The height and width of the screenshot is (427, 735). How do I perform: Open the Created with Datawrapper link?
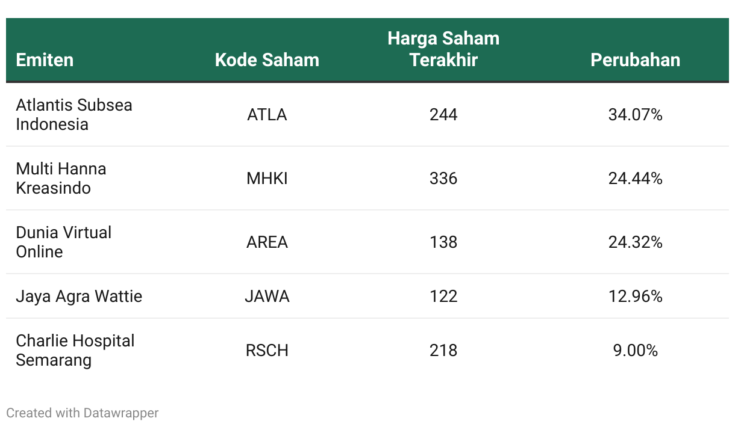point(83,413)
